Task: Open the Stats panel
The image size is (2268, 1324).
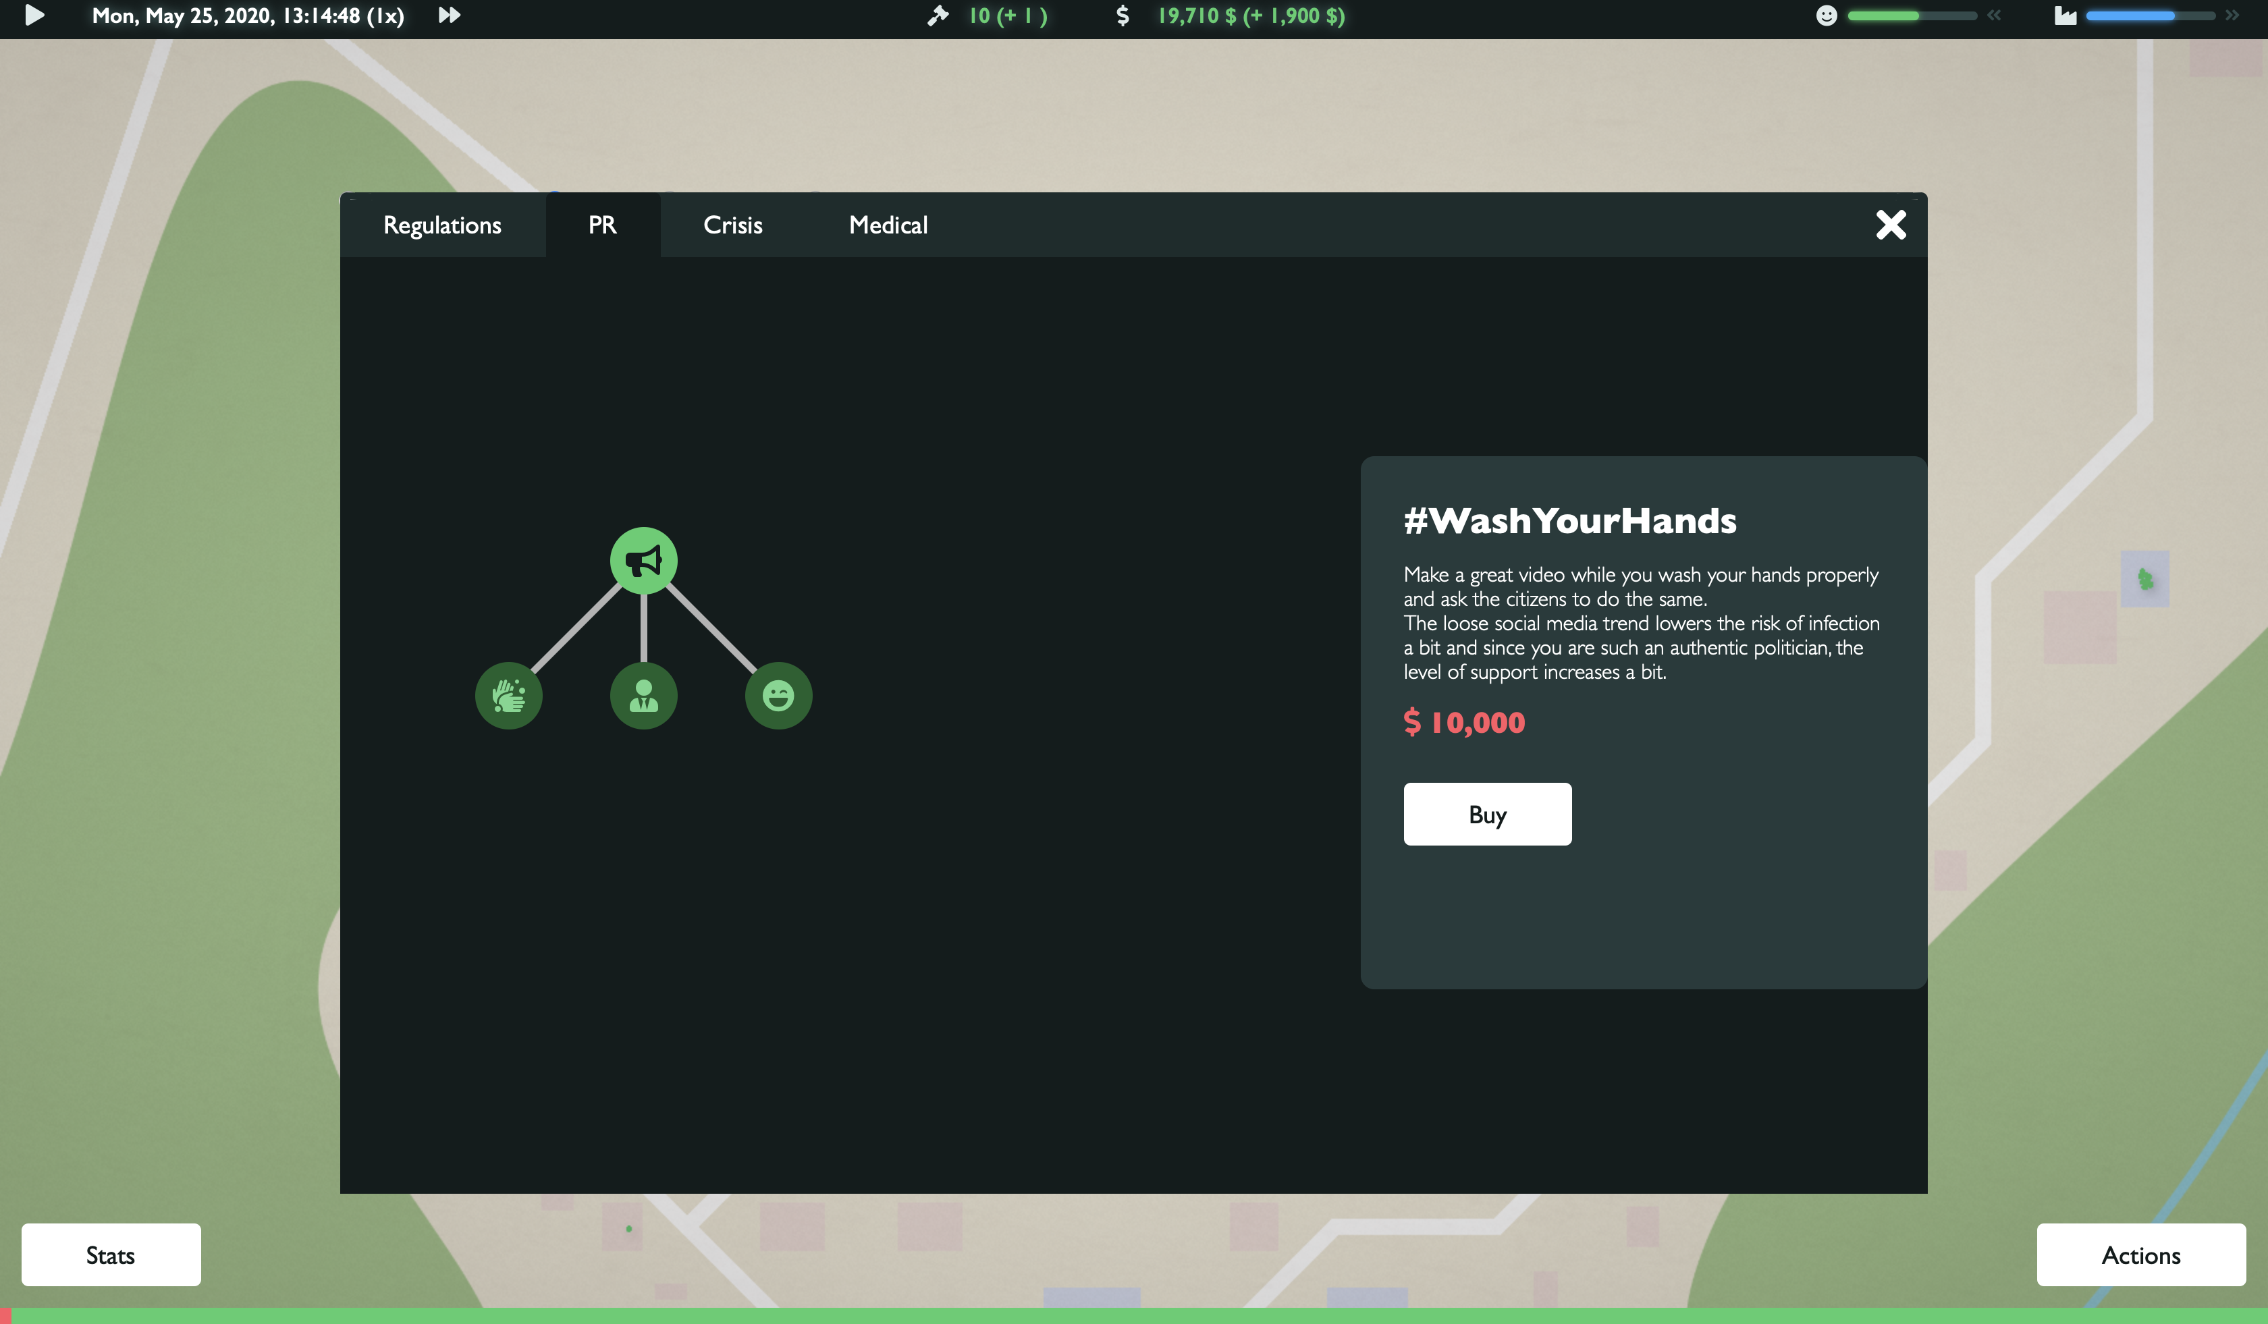Action: [x=111, y=1254]
